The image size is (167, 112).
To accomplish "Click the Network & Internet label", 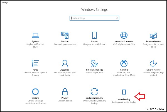I will pyautogui.click(x=124, y=42).
